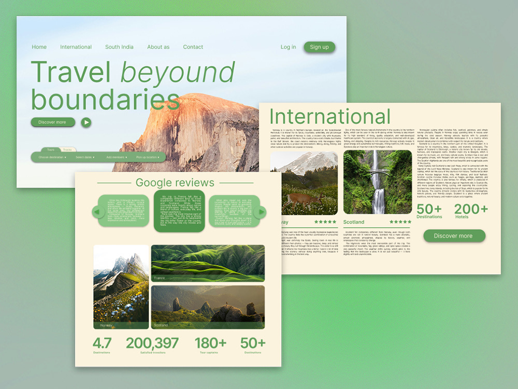Open the Add members dropdown
Image resolution: width=518 pixels, height=389 pixels.
tap(117, 157)
